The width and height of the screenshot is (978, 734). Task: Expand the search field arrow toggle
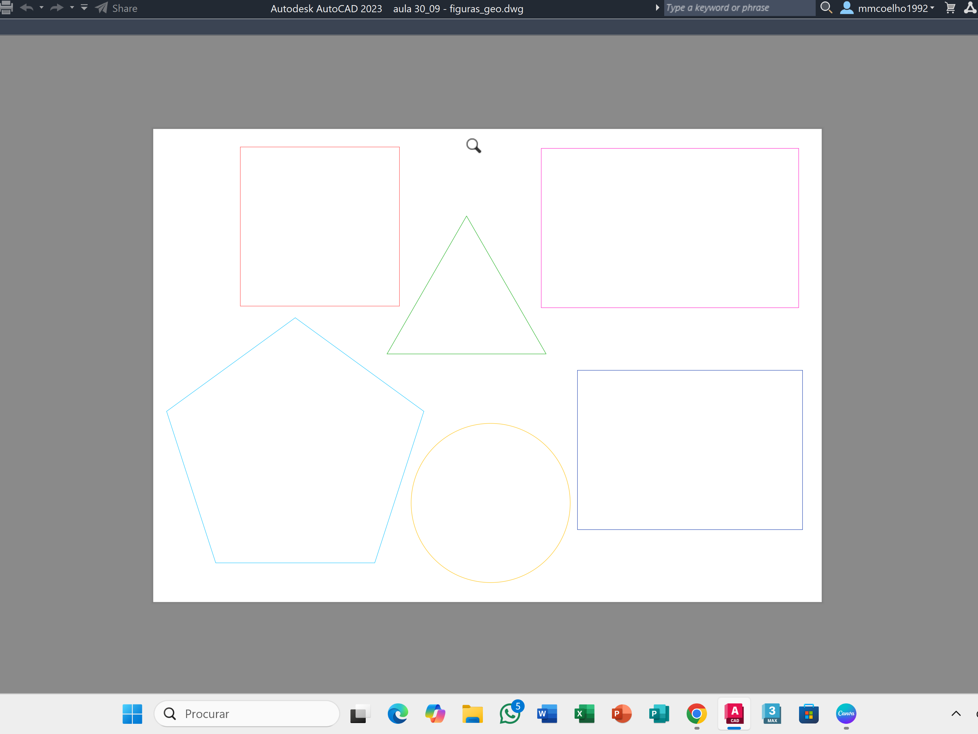point(657,8)
